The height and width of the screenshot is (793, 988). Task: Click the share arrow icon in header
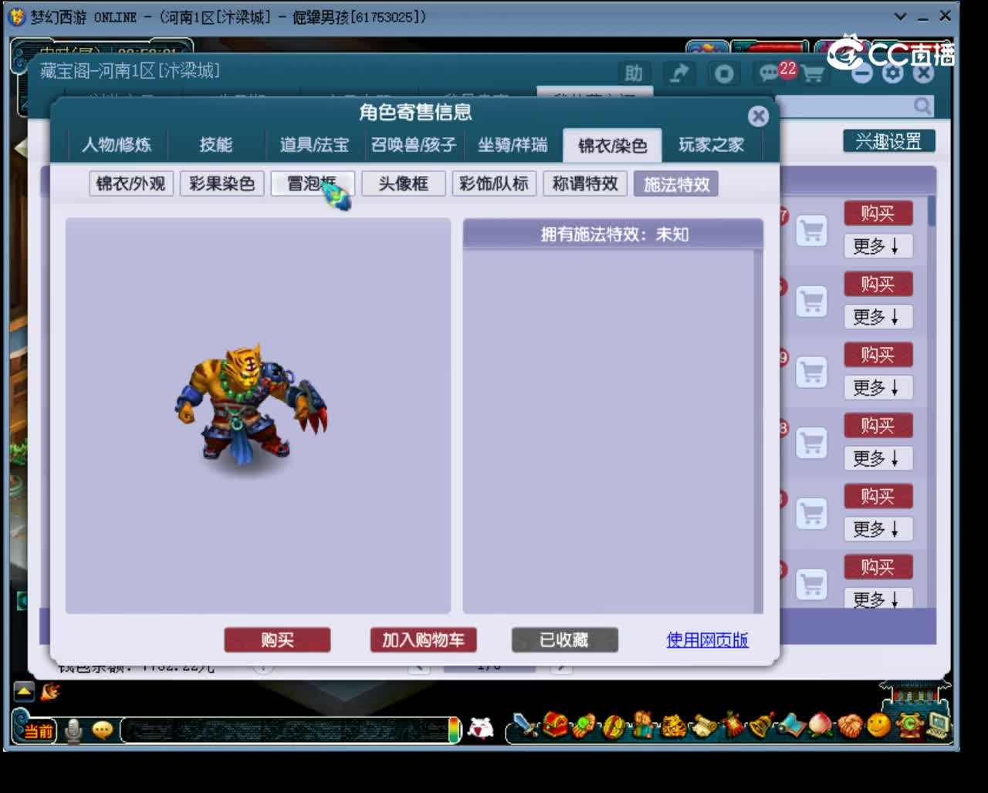coord(679,73)
